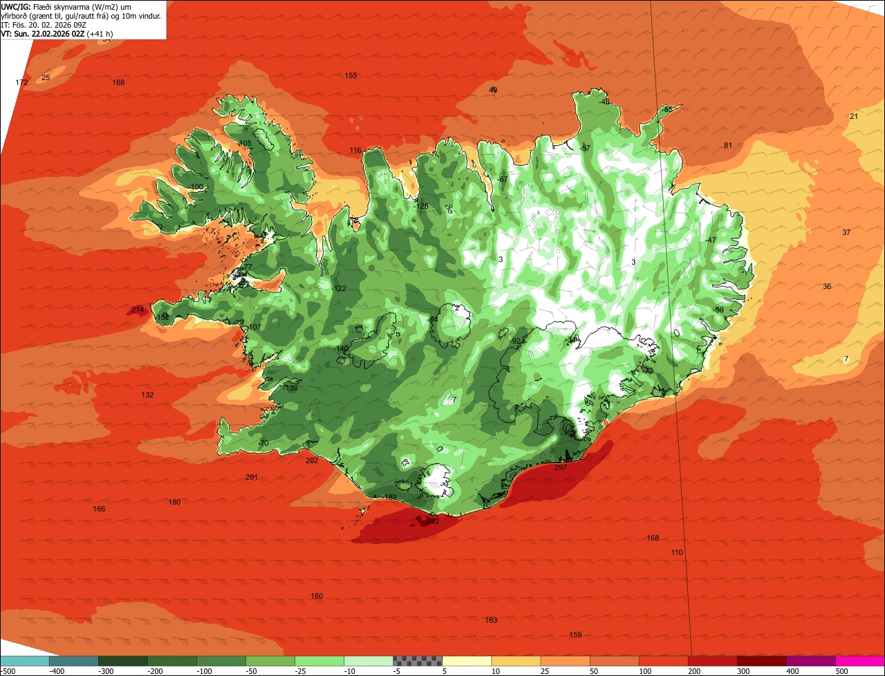Click the map value 201 southwest of Iceland

coord(251,477)
